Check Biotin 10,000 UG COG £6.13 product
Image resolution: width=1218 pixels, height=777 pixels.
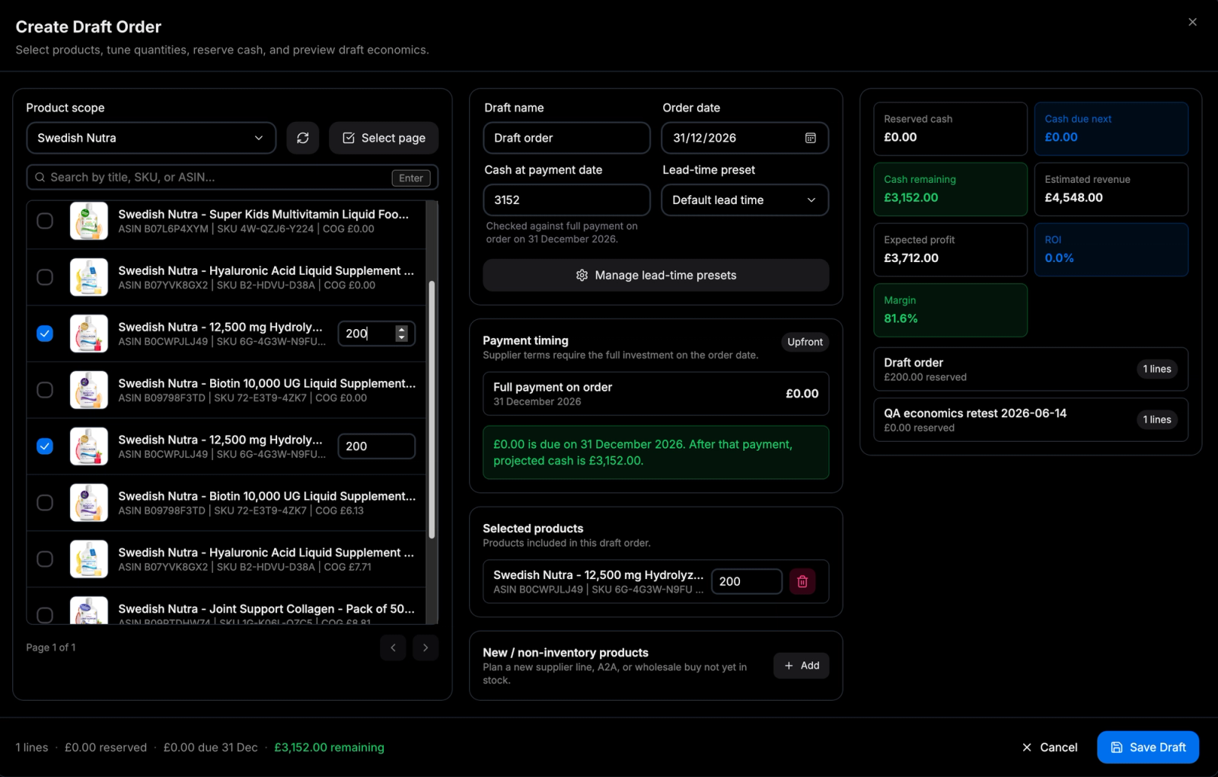pyautogui.click(x=45, y=503)
